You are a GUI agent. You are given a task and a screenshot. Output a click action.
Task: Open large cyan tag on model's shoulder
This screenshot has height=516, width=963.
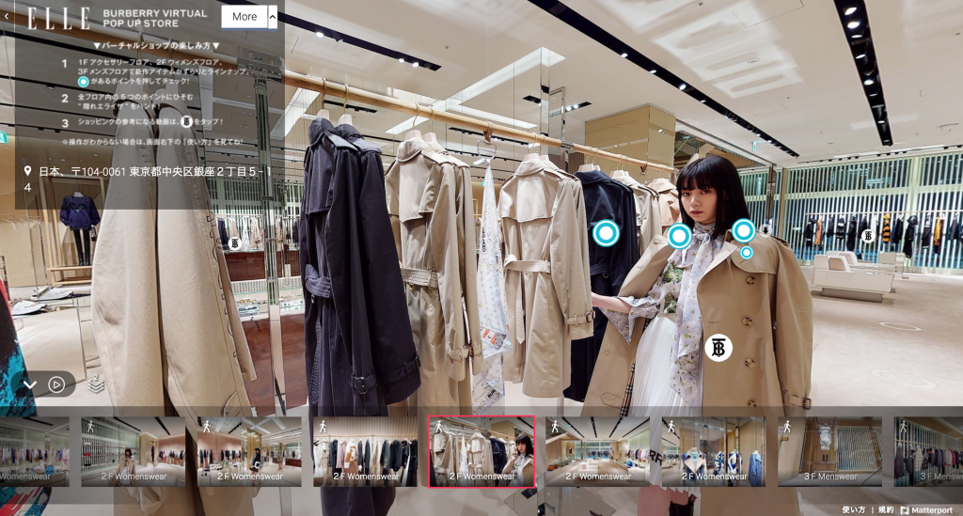pos(743,230)
